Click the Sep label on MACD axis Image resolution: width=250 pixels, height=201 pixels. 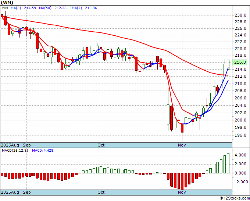click(x=27, y=193)
